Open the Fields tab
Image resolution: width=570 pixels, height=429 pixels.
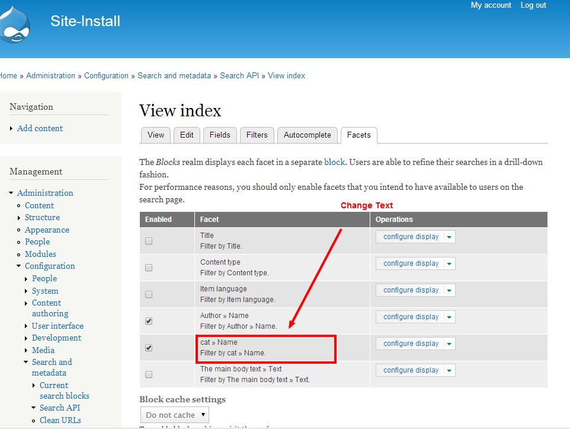coord(220,135)
